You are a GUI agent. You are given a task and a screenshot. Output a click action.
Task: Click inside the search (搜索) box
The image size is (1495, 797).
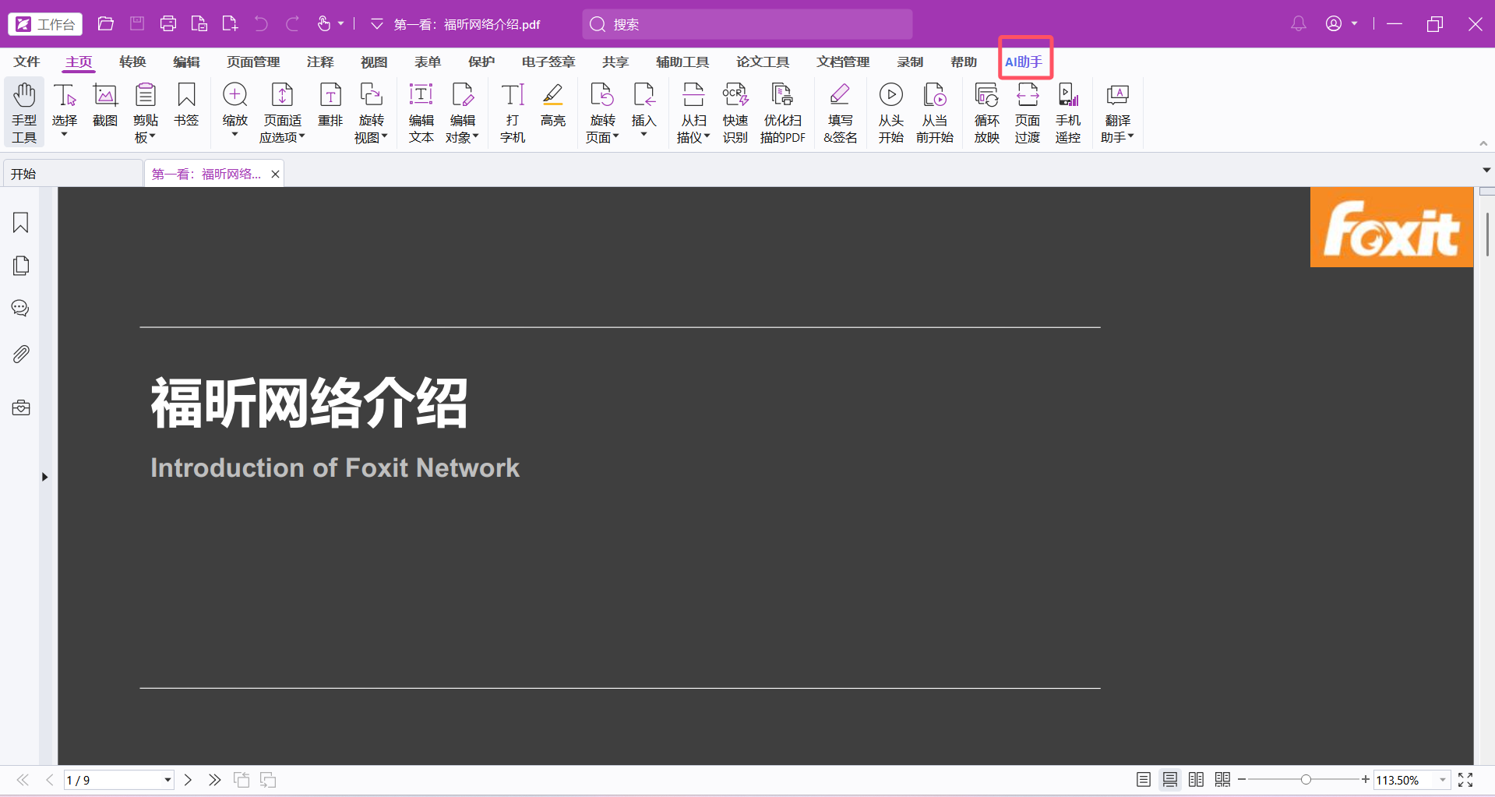click(747, 24)
